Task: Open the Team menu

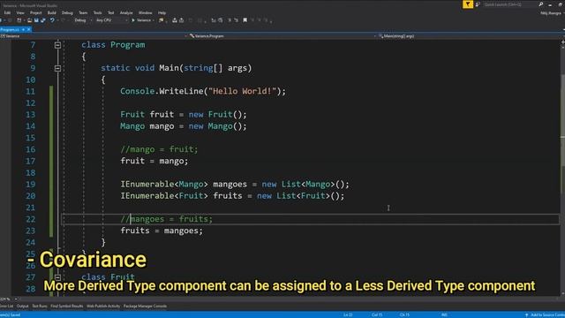Action: coord(83,12)
